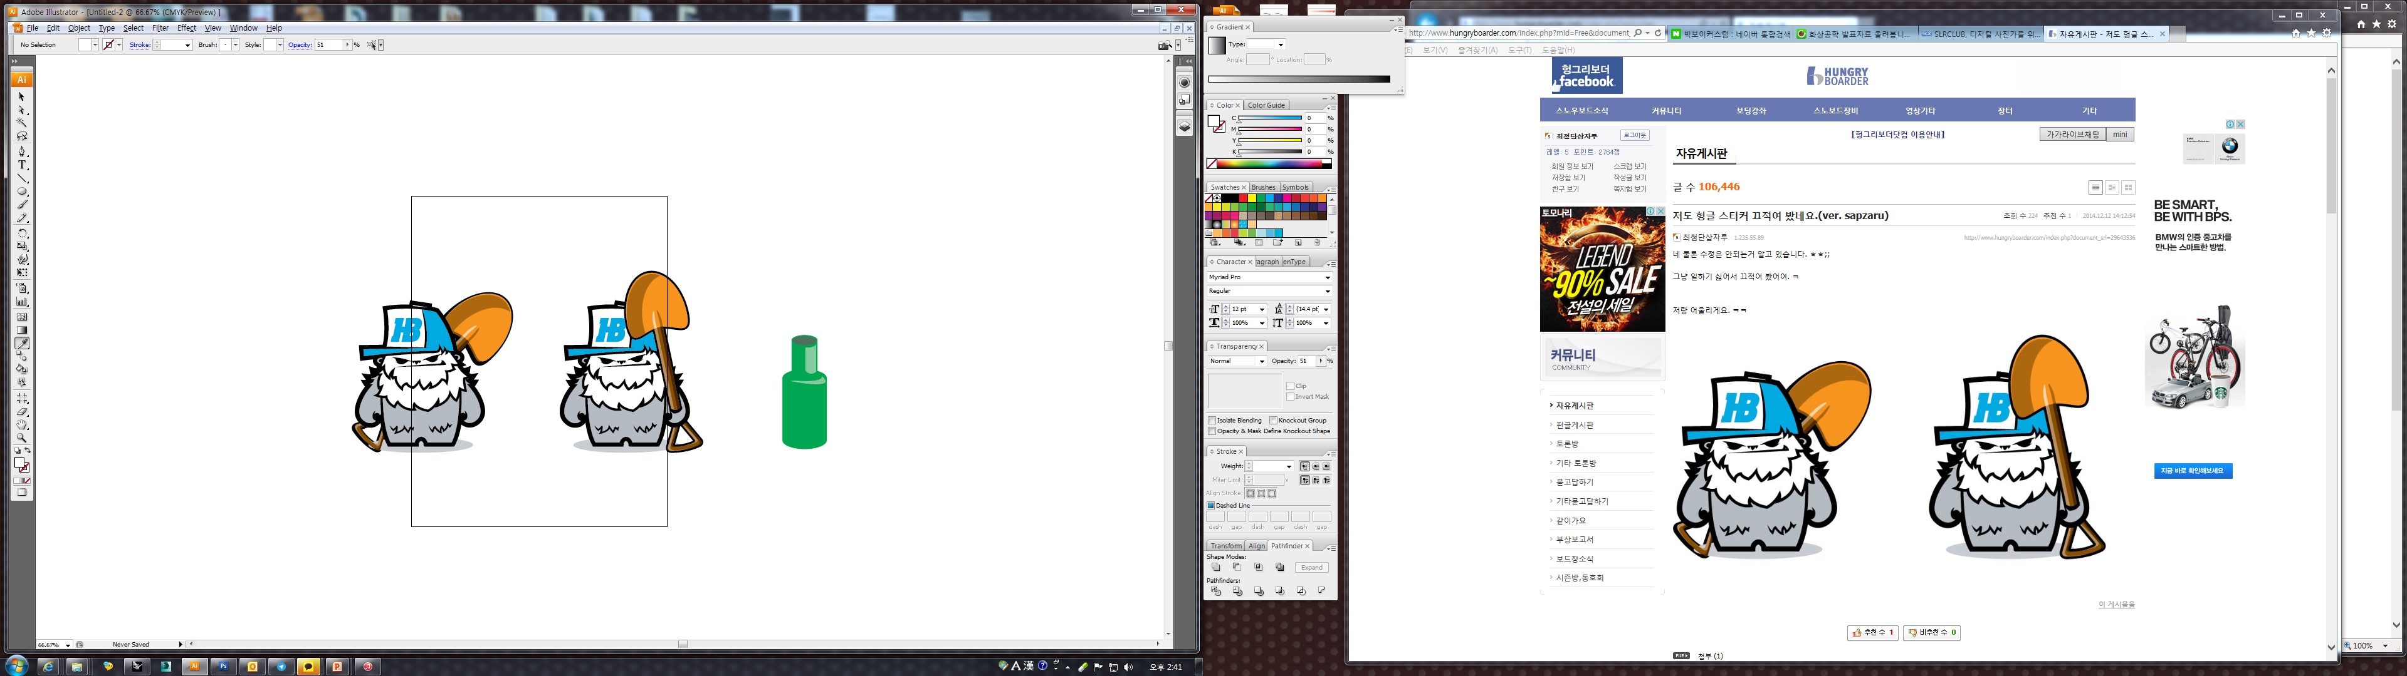The height and width of the screenshot is (676, 2407).
Task: Select the Eyedropper tool
Action: [x=21, y=342]
